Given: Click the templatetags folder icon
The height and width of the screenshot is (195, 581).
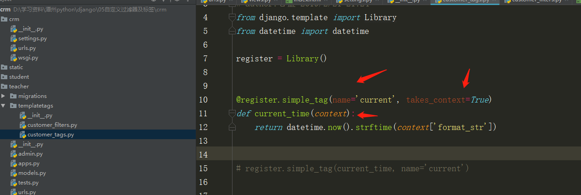Looking at the screenshot, I should click(14, 106).
